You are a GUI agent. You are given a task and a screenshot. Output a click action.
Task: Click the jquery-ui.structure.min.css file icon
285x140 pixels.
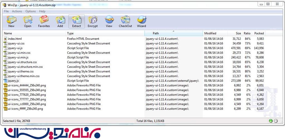pyautogui.click(x=5, y=67)
